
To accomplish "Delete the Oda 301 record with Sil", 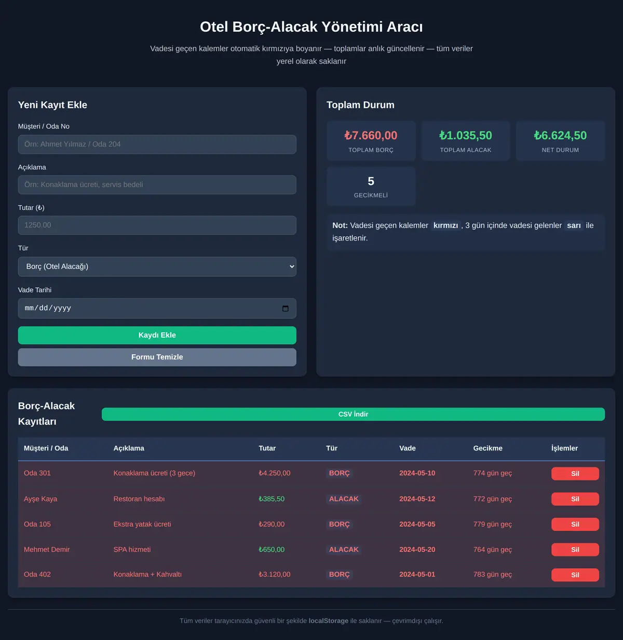I will [575, 474].
